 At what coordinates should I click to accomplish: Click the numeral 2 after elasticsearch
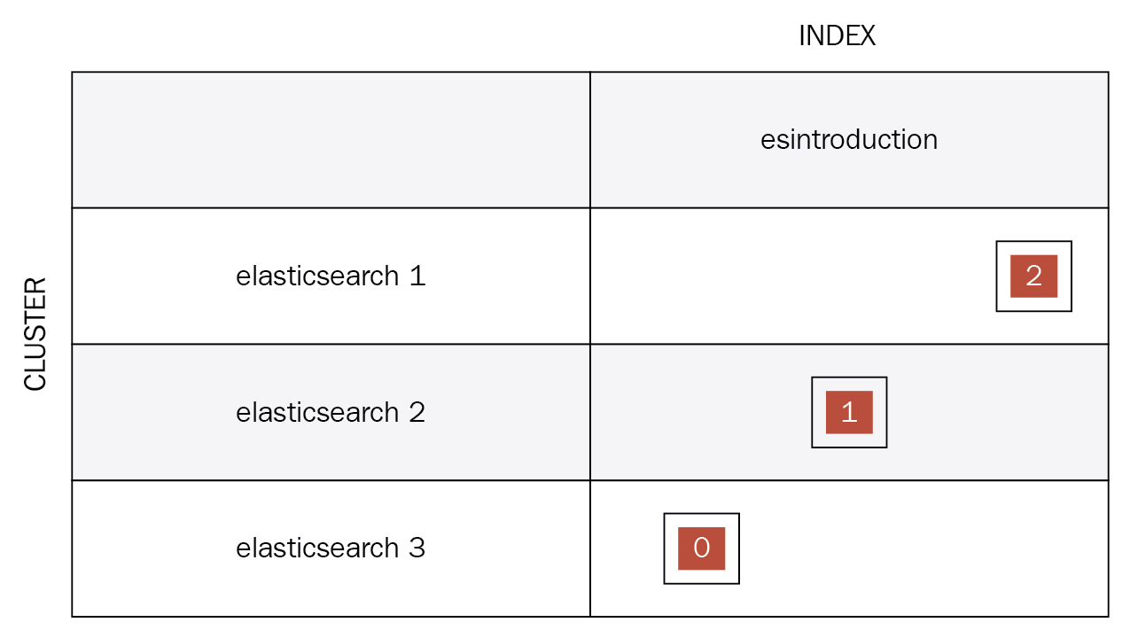tap(417, 412)
